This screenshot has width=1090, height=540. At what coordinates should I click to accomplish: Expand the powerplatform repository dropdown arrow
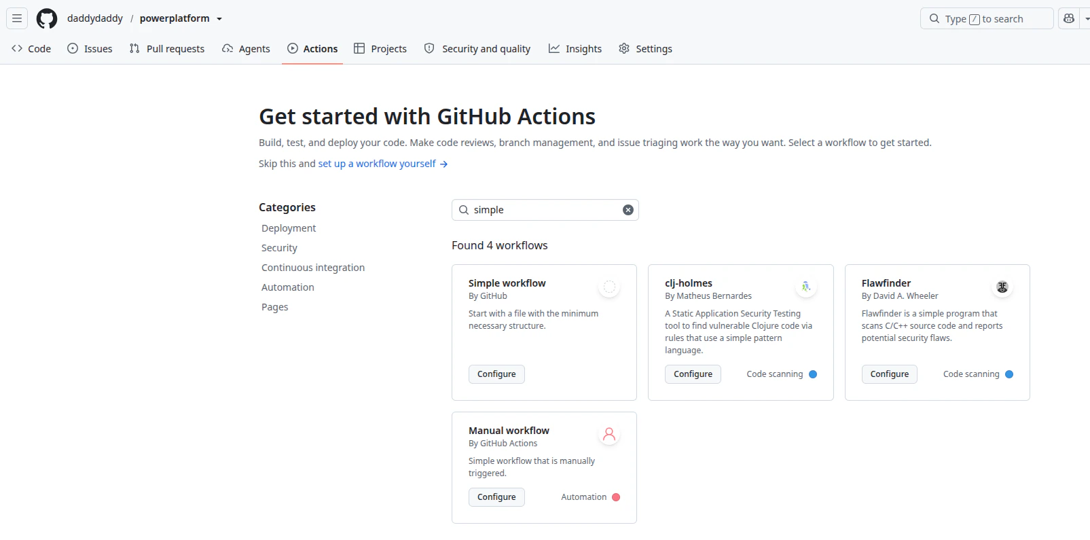click(x=219, y=19)
